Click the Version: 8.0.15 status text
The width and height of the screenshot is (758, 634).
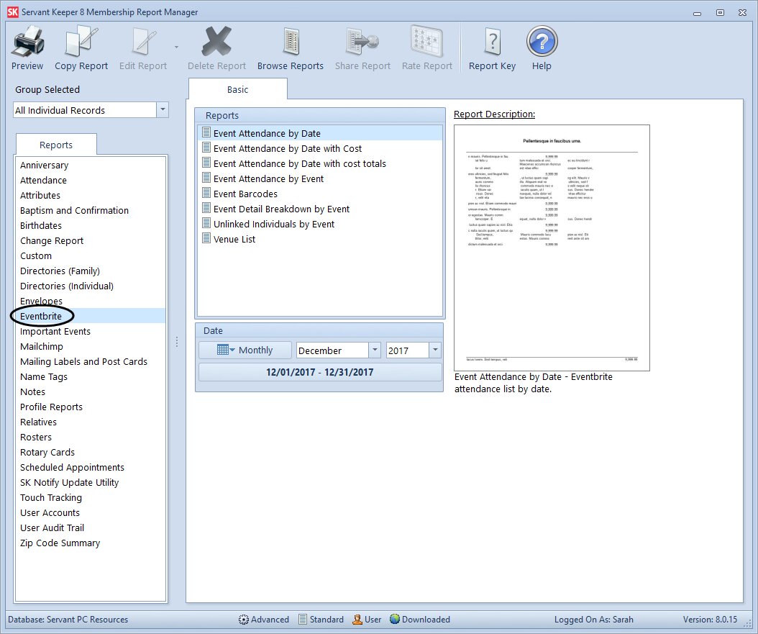(x=710, y=620)
